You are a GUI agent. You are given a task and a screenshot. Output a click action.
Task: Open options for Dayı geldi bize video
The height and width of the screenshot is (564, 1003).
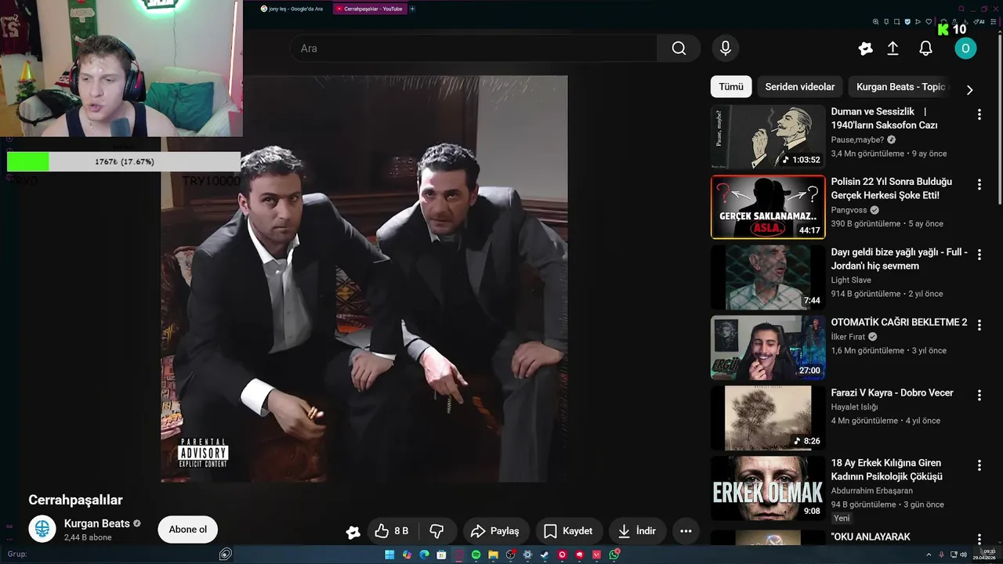(x=979, y=255)
